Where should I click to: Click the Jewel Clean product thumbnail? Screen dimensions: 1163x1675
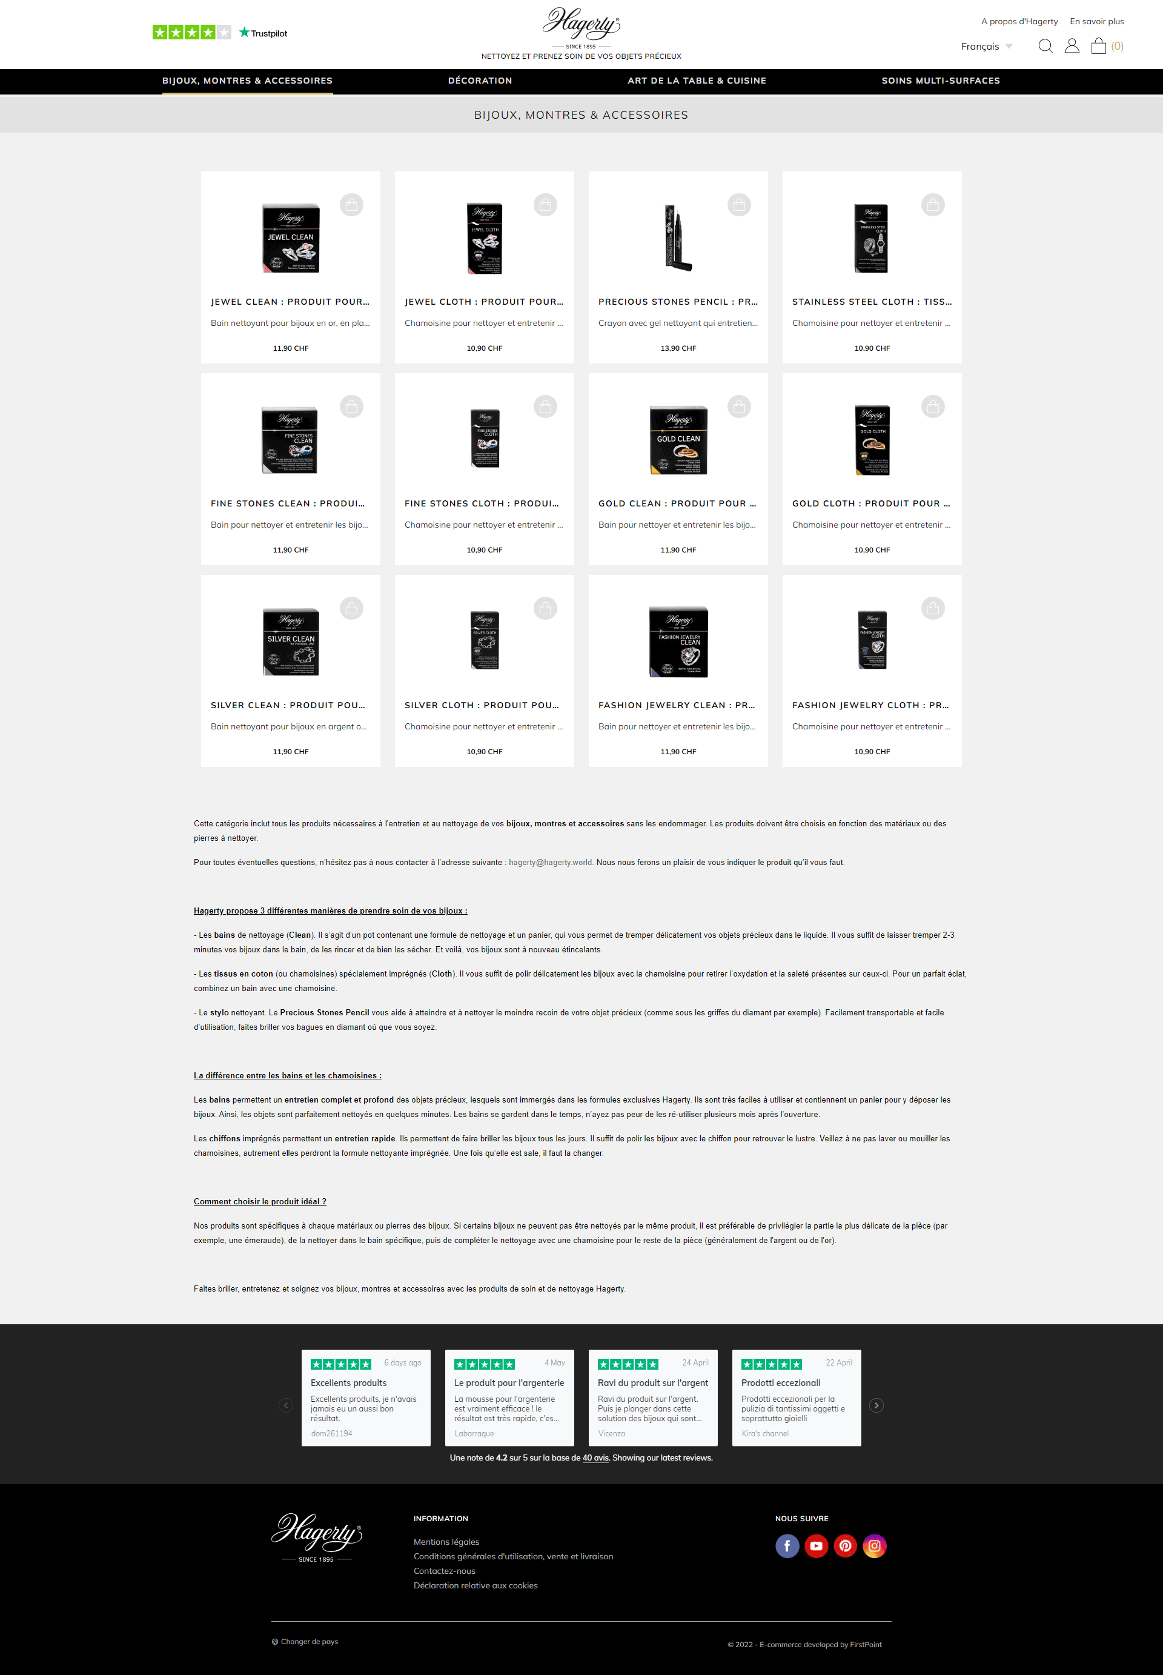coord(290,236)
